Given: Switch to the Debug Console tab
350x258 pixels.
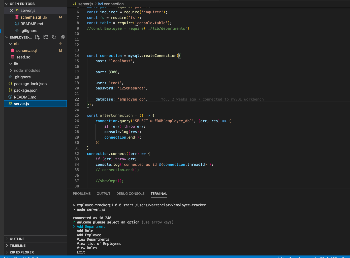Looking at the screenshot, I should click(131, 193).
